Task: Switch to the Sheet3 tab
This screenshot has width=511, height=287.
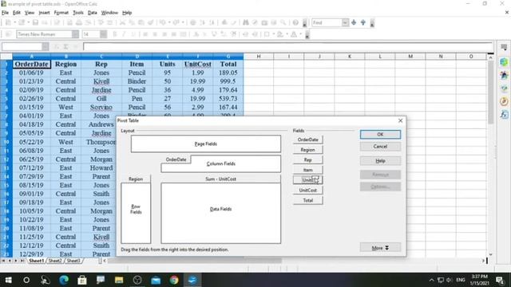Action: (73, 261)
